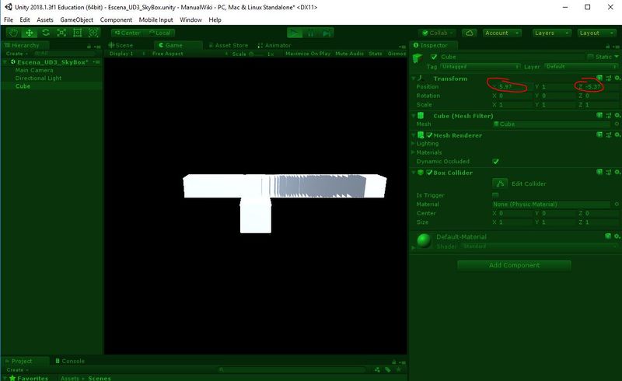Screen dimensions: 622x381
Task: Click the Step frame button
Action: click(x=327, y=33)
